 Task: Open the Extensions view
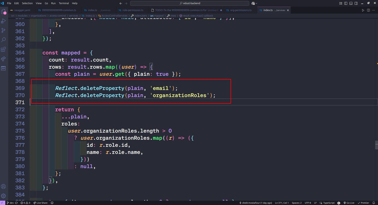4,49
